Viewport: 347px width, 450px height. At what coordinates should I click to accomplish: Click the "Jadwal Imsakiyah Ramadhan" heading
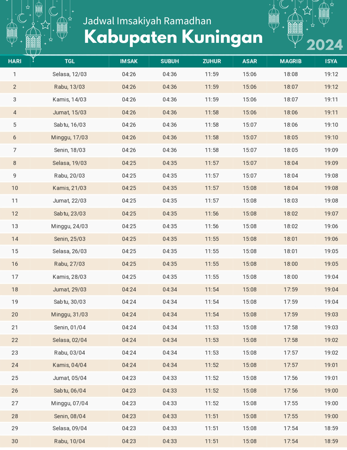[x=147, y=21]
